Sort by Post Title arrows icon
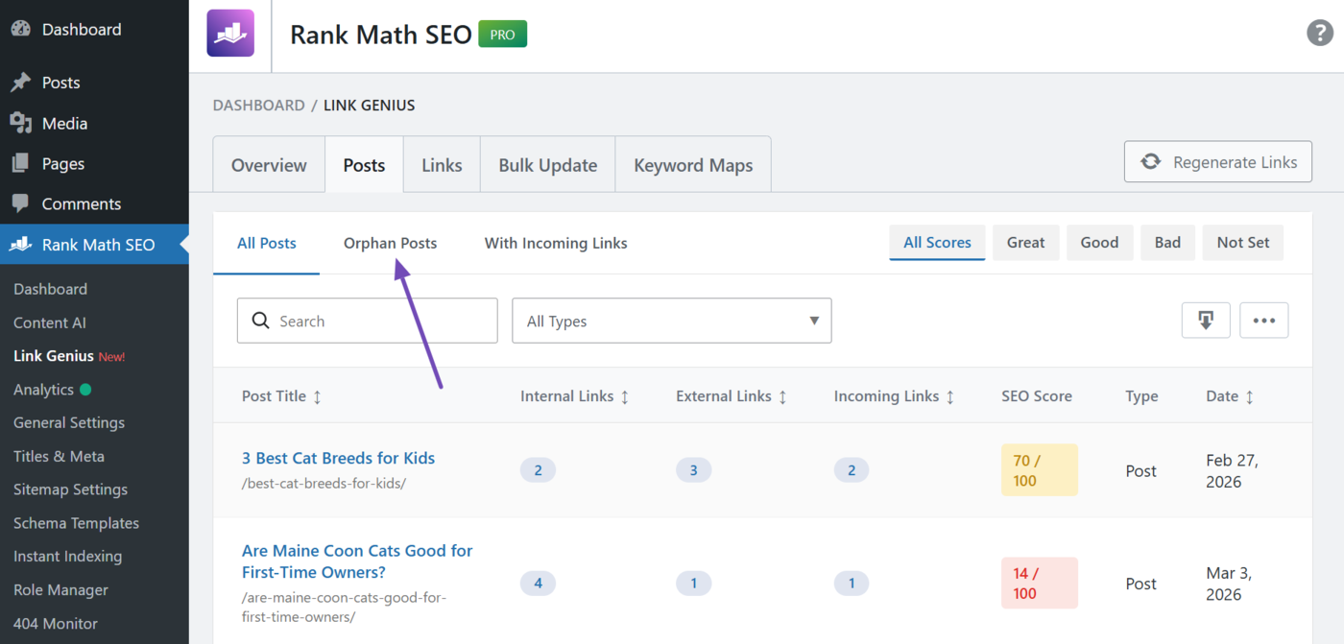This screenshot has height=644, width=1344. (318, 396)
